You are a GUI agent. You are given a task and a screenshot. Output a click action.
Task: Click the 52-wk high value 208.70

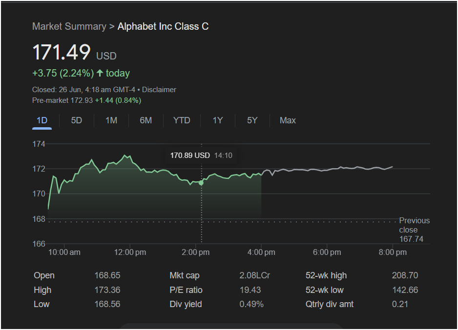coord(405,275)
